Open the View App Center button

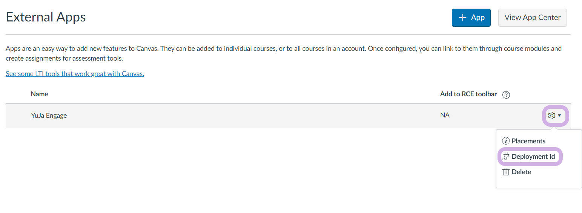[x=532, y=18]
